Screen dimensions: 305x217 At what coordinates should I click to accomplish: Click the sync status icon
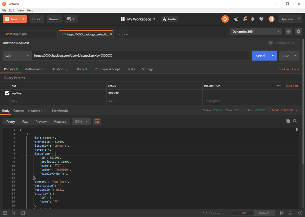point(225,19)
